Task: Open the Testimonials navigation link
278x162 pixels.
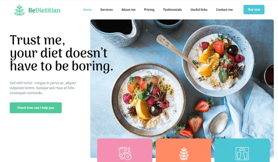Action: (x=173, y=10)
